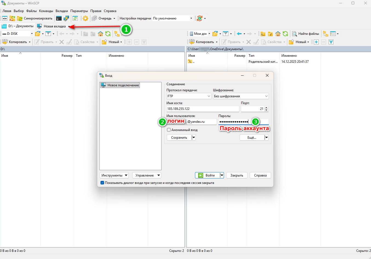Click the Имя хоста input field
This screenshot has width=371, height=259.
203,109
